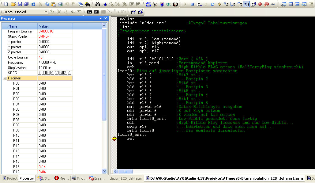Image resolution: width=315 pixels, height=183 pixels.
Task: Switch to the Find tab
Action: pos(79,178)
